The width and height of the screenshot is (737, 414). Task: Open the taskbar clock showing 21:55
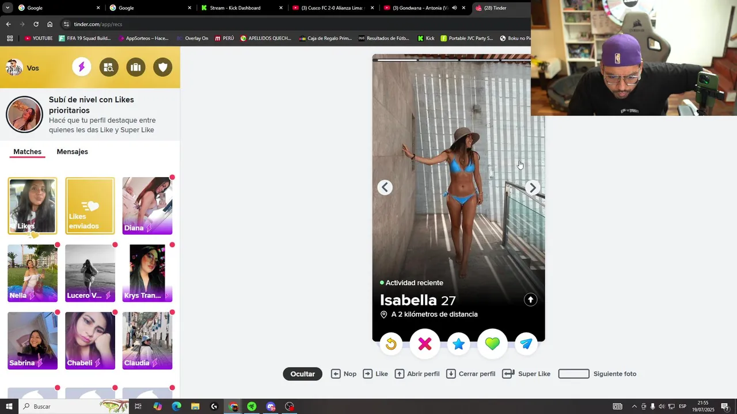703,407
